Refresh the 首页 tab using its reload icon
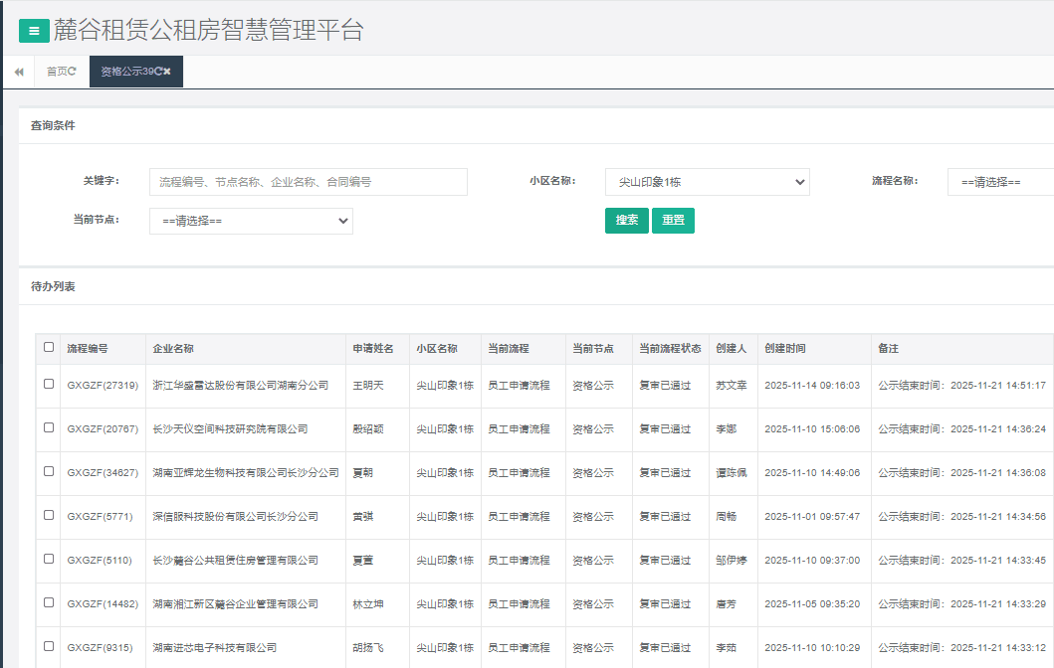This screenshot has width=1054, height=668. (73, 72)
